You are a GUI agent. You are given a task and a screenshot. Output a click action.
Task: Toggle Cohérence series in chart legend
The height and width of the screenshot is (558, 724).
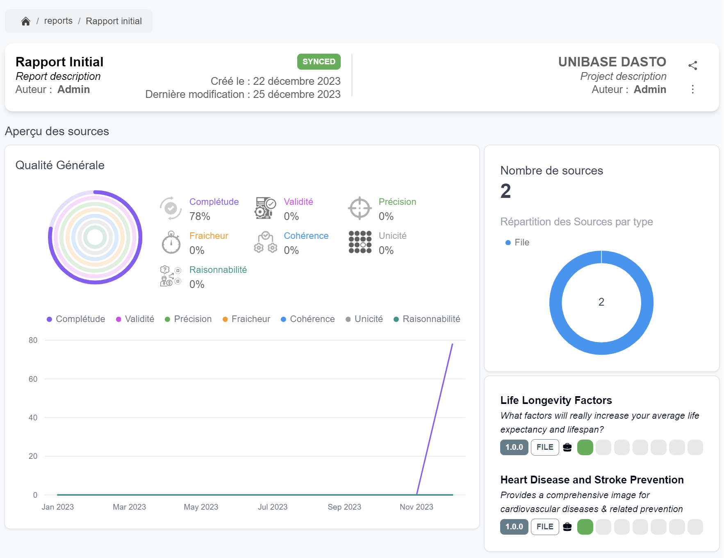[307, 319]
